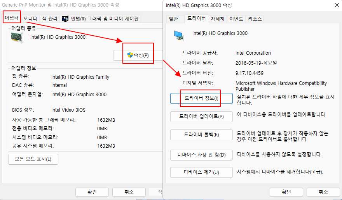The width and height of the screenshot is (342, 200).
Task: Click the 시스템 비디오 메모리 label
Action: pyautogui.click(x=35, y=138)
